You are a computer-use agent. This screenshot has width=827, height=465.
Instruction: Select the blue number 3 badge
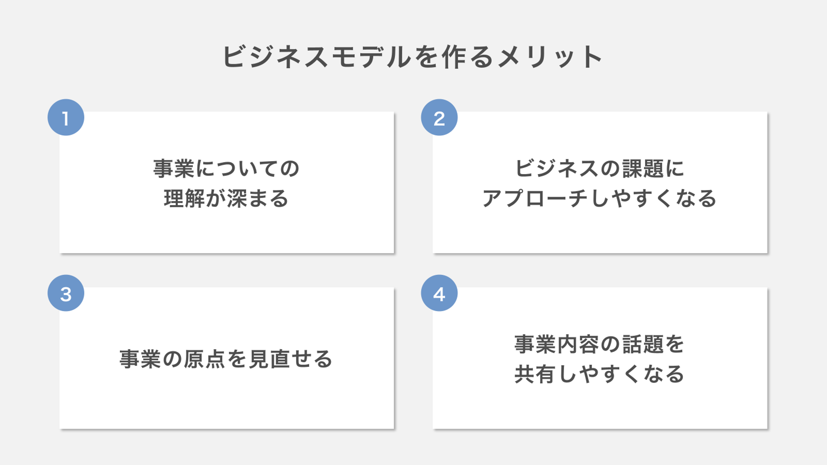click(x=66, y=293)
